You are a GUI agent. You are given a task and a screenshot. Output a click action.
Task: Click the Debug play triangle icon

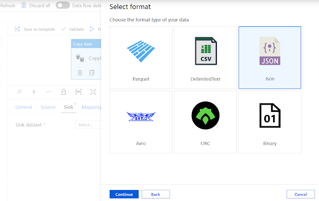(x=92, y=29)
